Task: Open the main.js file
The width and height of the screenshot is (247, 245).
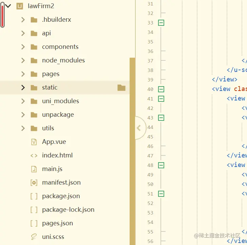Action: pyautogui.click(x=52, y=169)
